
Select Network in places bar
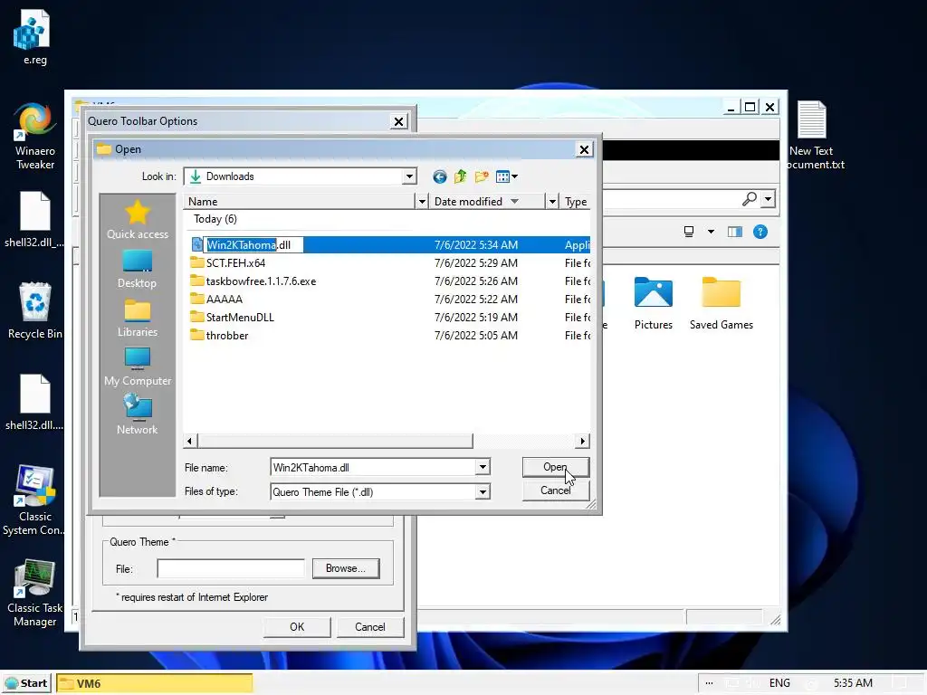point(138,415)
